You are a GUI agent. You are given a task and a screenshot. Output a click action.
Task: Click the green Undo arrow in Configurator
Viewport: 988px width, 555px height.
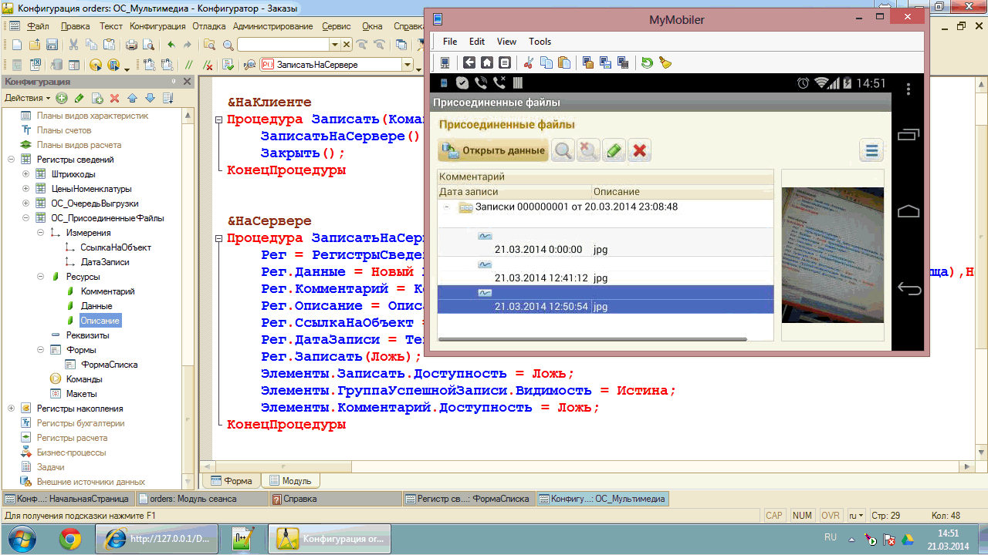point(171,45)
